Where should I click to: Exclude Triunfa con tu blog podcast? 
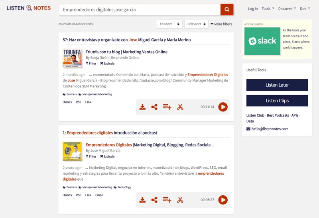[107, 63]
